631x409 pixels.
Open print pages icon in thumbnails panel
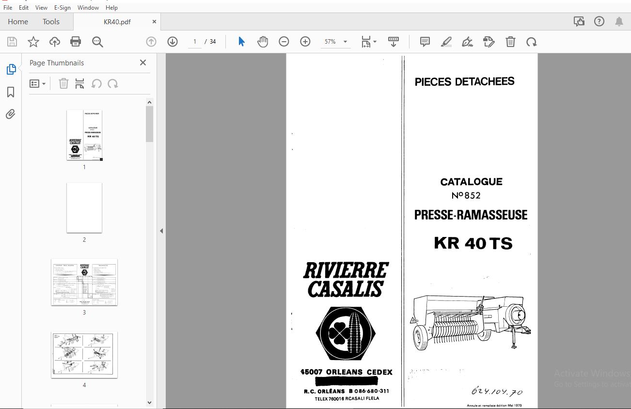tap(80, 84)
